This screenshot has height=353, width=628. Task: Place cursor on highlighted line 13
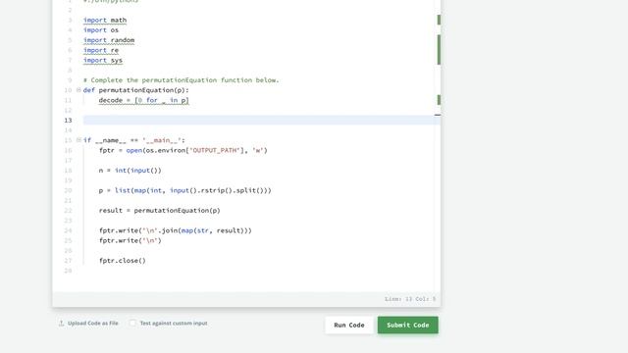[262, 120]
